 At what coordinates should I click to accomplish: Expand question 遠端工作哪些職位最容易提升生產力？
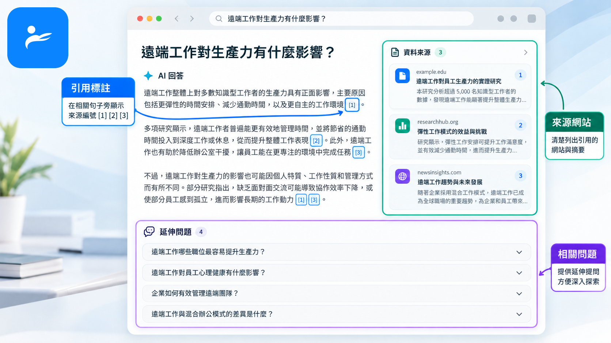336,252
